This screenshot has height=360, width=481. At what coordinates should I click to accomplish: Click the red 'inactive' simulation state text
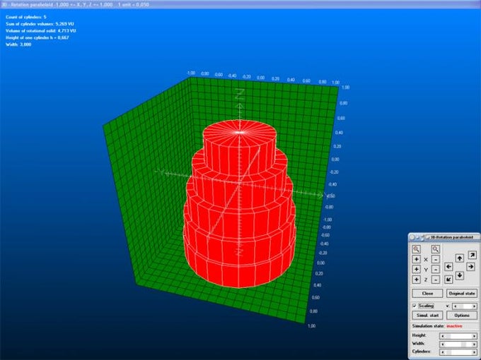(454, 326)
